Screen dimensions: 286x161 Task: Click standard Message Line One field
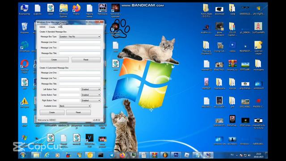pyautogui.click(x=80, y=42)
